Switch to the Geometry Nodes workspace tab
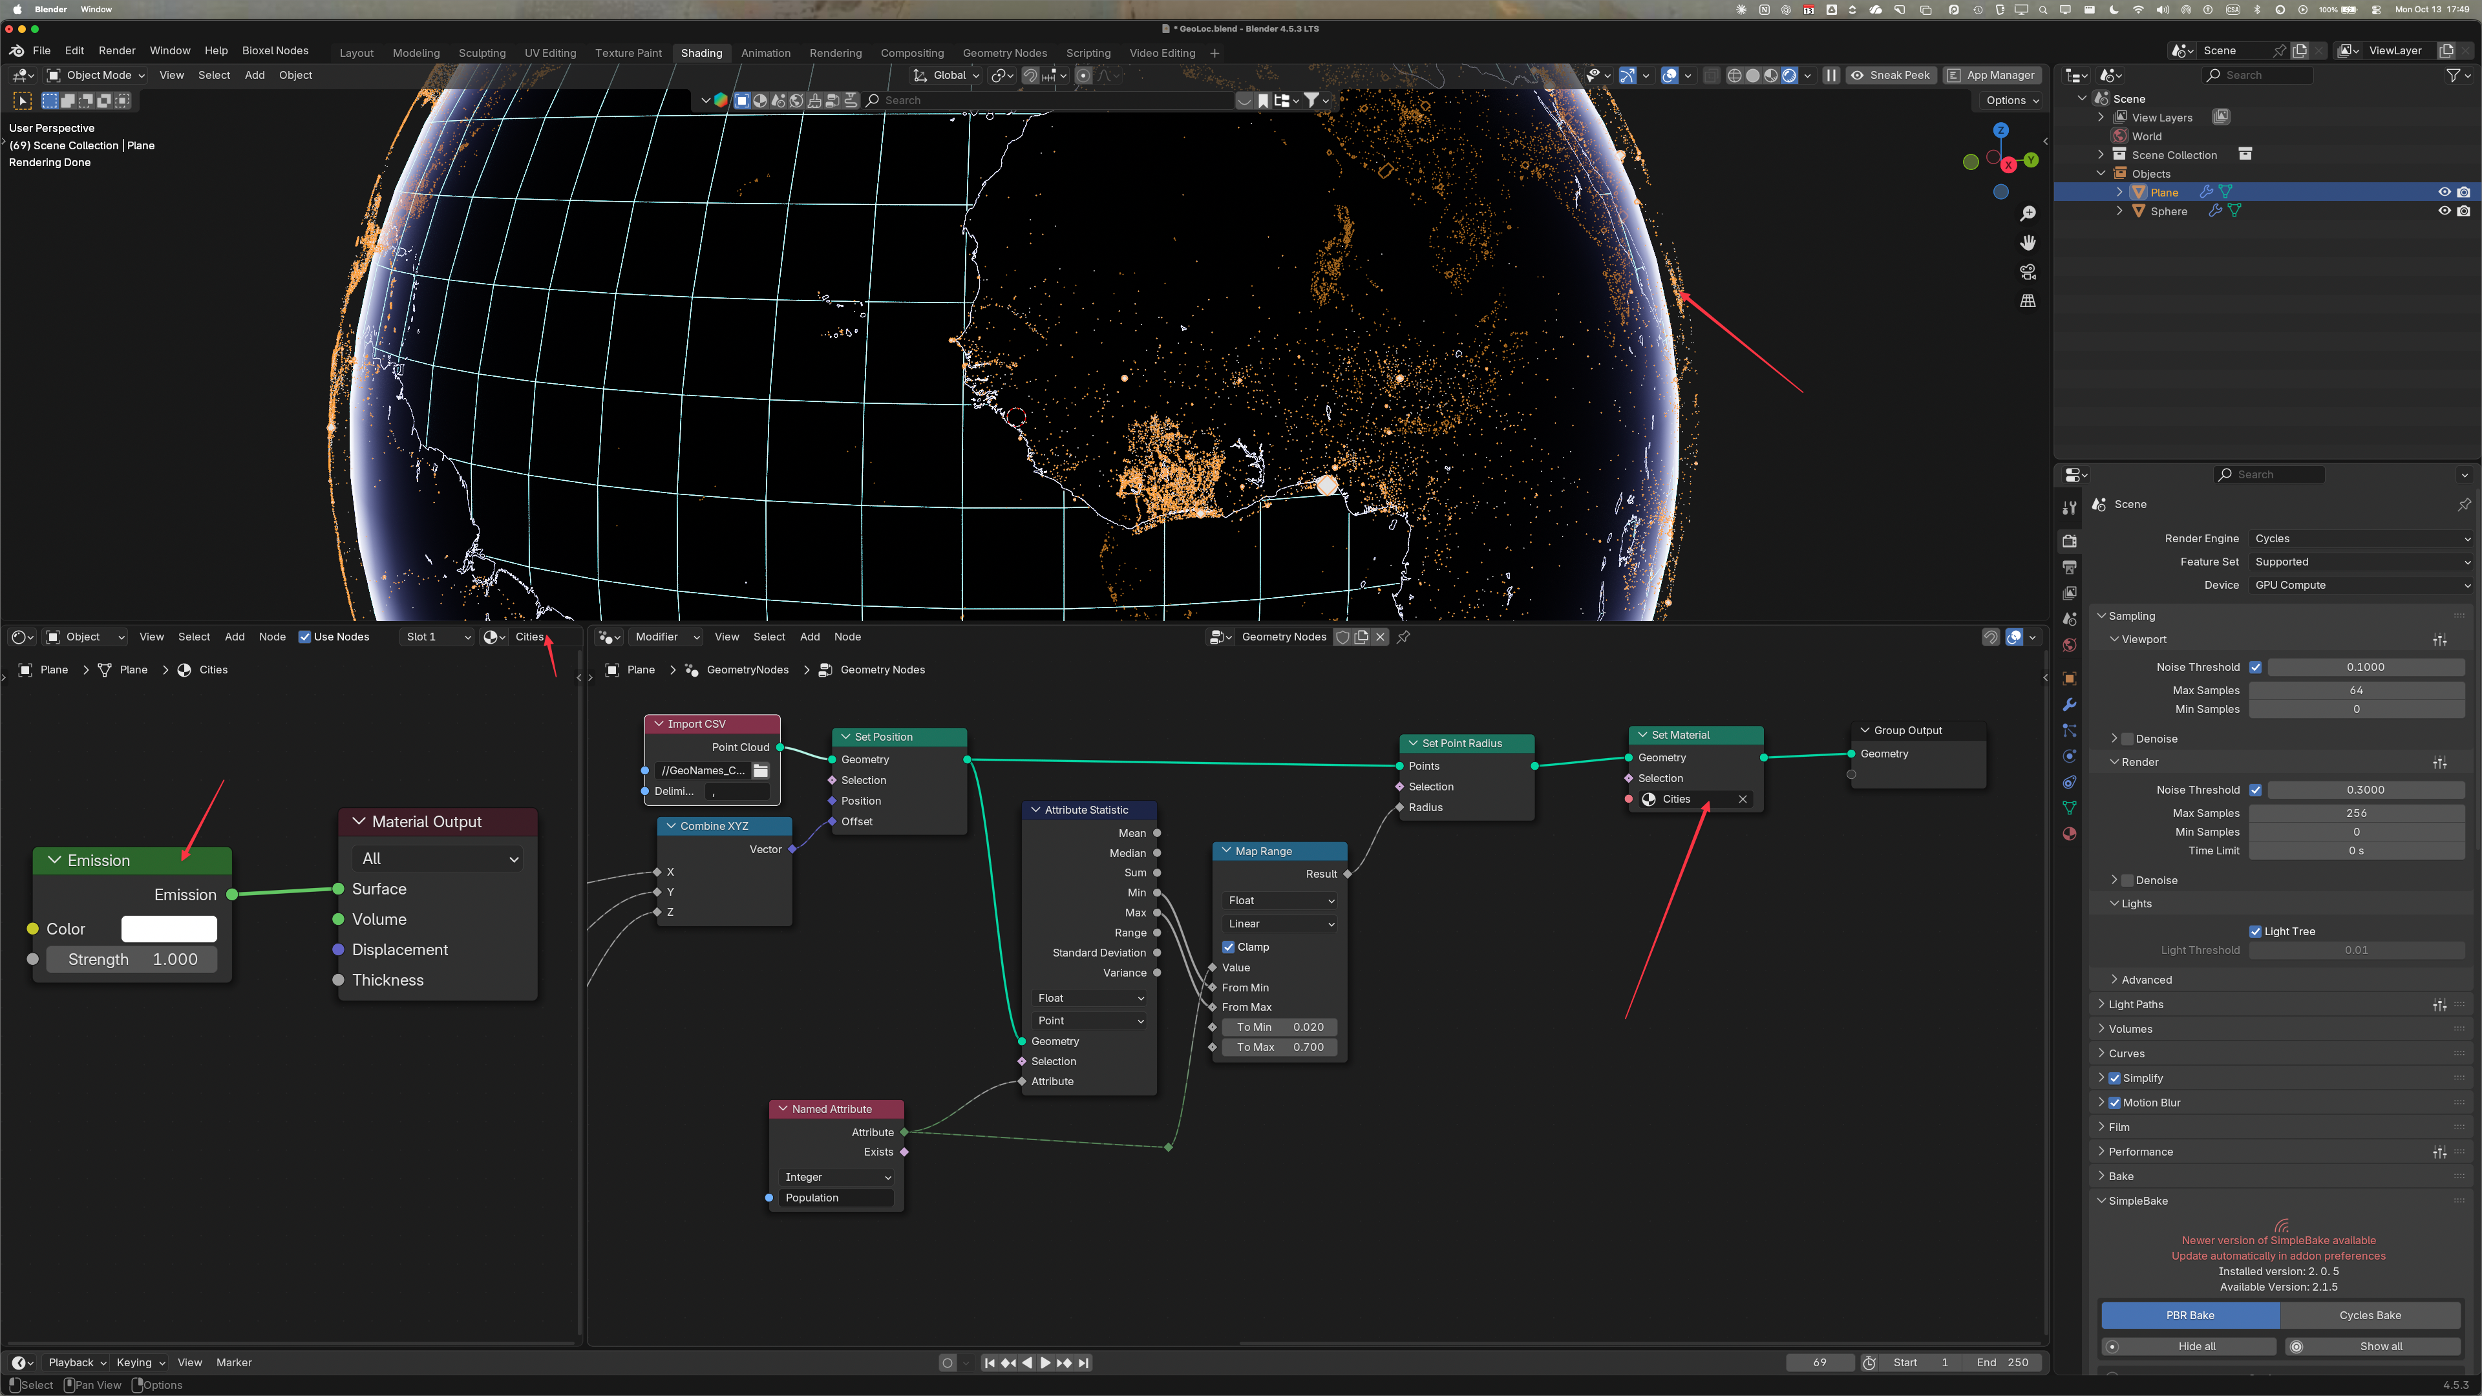Image resolution: width=2482 pixels, height=1396 pixels. click(1005, 53)
